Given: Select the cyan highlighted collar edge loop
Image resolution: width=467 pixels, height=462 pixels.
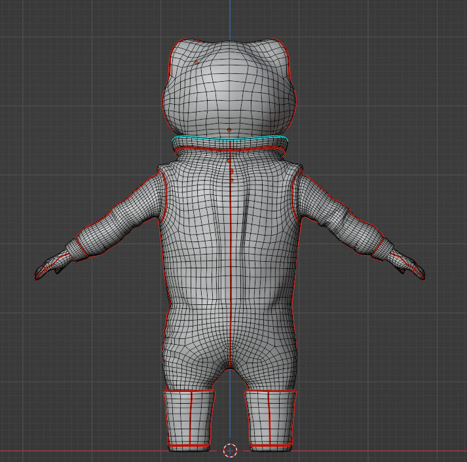Looking at the screenshot, I should (230, 139).
